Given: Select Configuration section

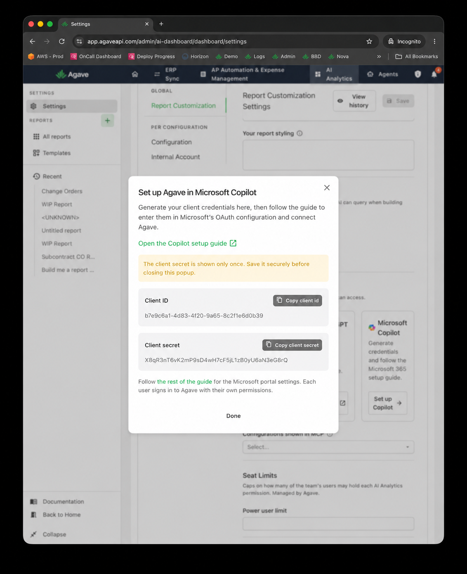Looking at the screenshot, I should 172,142.
